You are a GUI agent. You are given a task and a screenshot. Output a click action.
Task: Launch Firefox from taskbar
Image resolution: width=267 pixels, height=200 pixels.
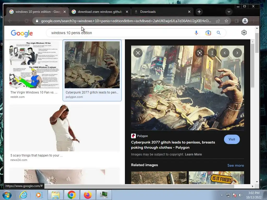click(x=88, y=195)
